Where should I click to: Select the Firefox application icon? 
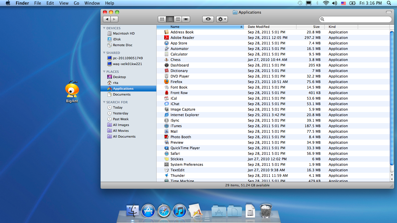click(x=167, y=82)
